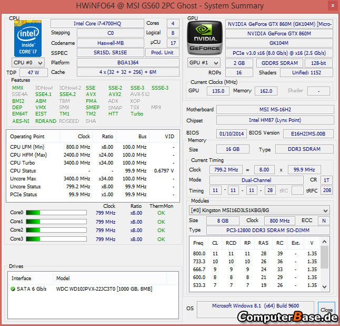
Task: Click the Intel Core i7 logo
Action: tap(28, 39)
